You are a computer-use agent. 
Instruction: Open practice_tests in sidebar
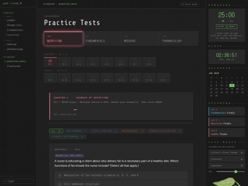16,61
